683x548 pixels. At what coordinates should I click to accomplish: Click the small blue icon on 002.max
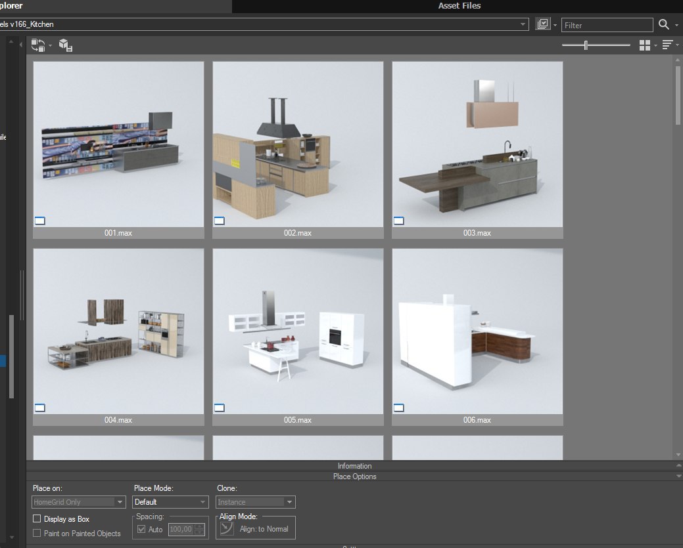click(x=219, y=221)
